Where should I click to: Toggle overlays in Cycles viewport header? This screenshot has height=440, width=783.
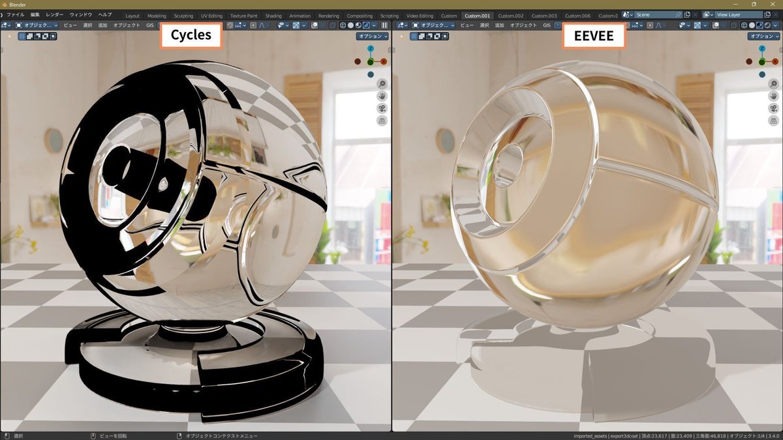pos(315,25)
